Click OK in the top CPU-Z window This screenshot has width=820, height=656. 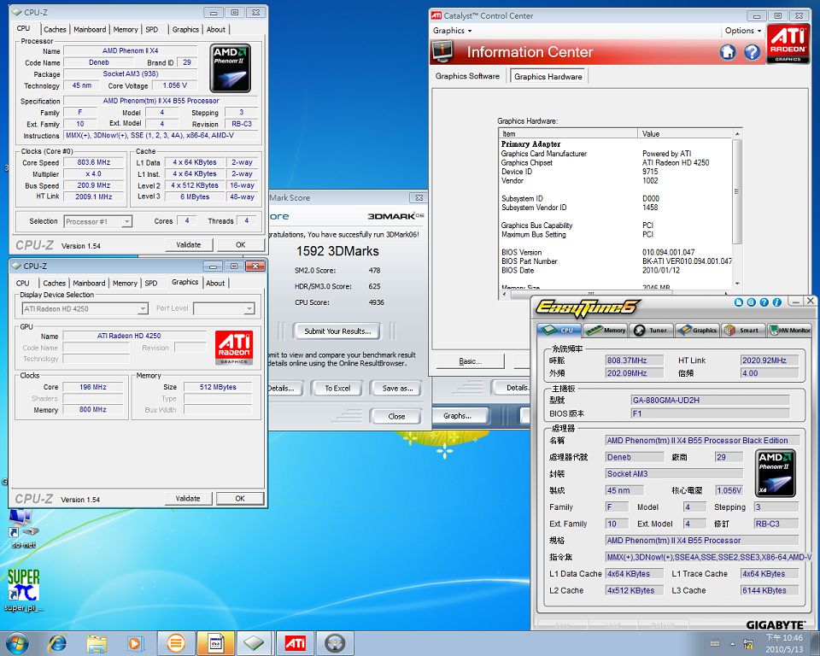coord(240,245)
